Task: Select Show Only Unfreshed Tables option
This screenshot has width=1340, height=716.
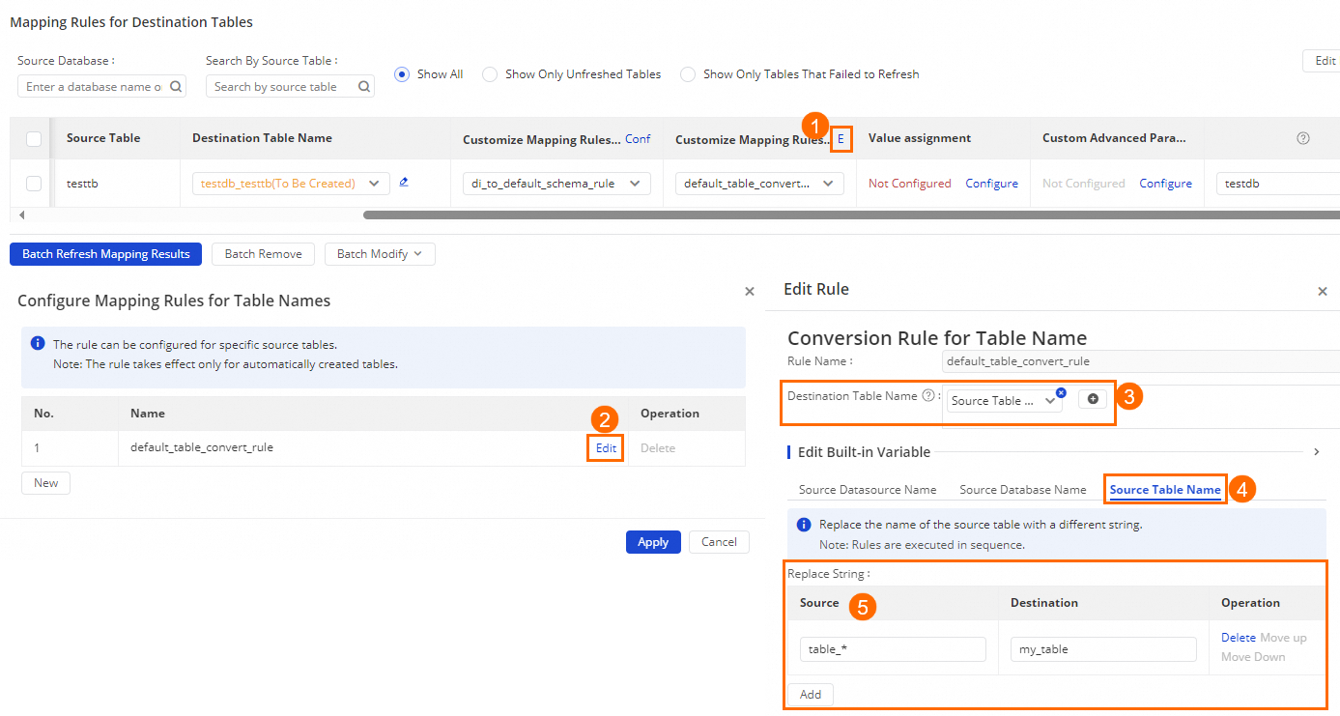Action: click(490, 74)
